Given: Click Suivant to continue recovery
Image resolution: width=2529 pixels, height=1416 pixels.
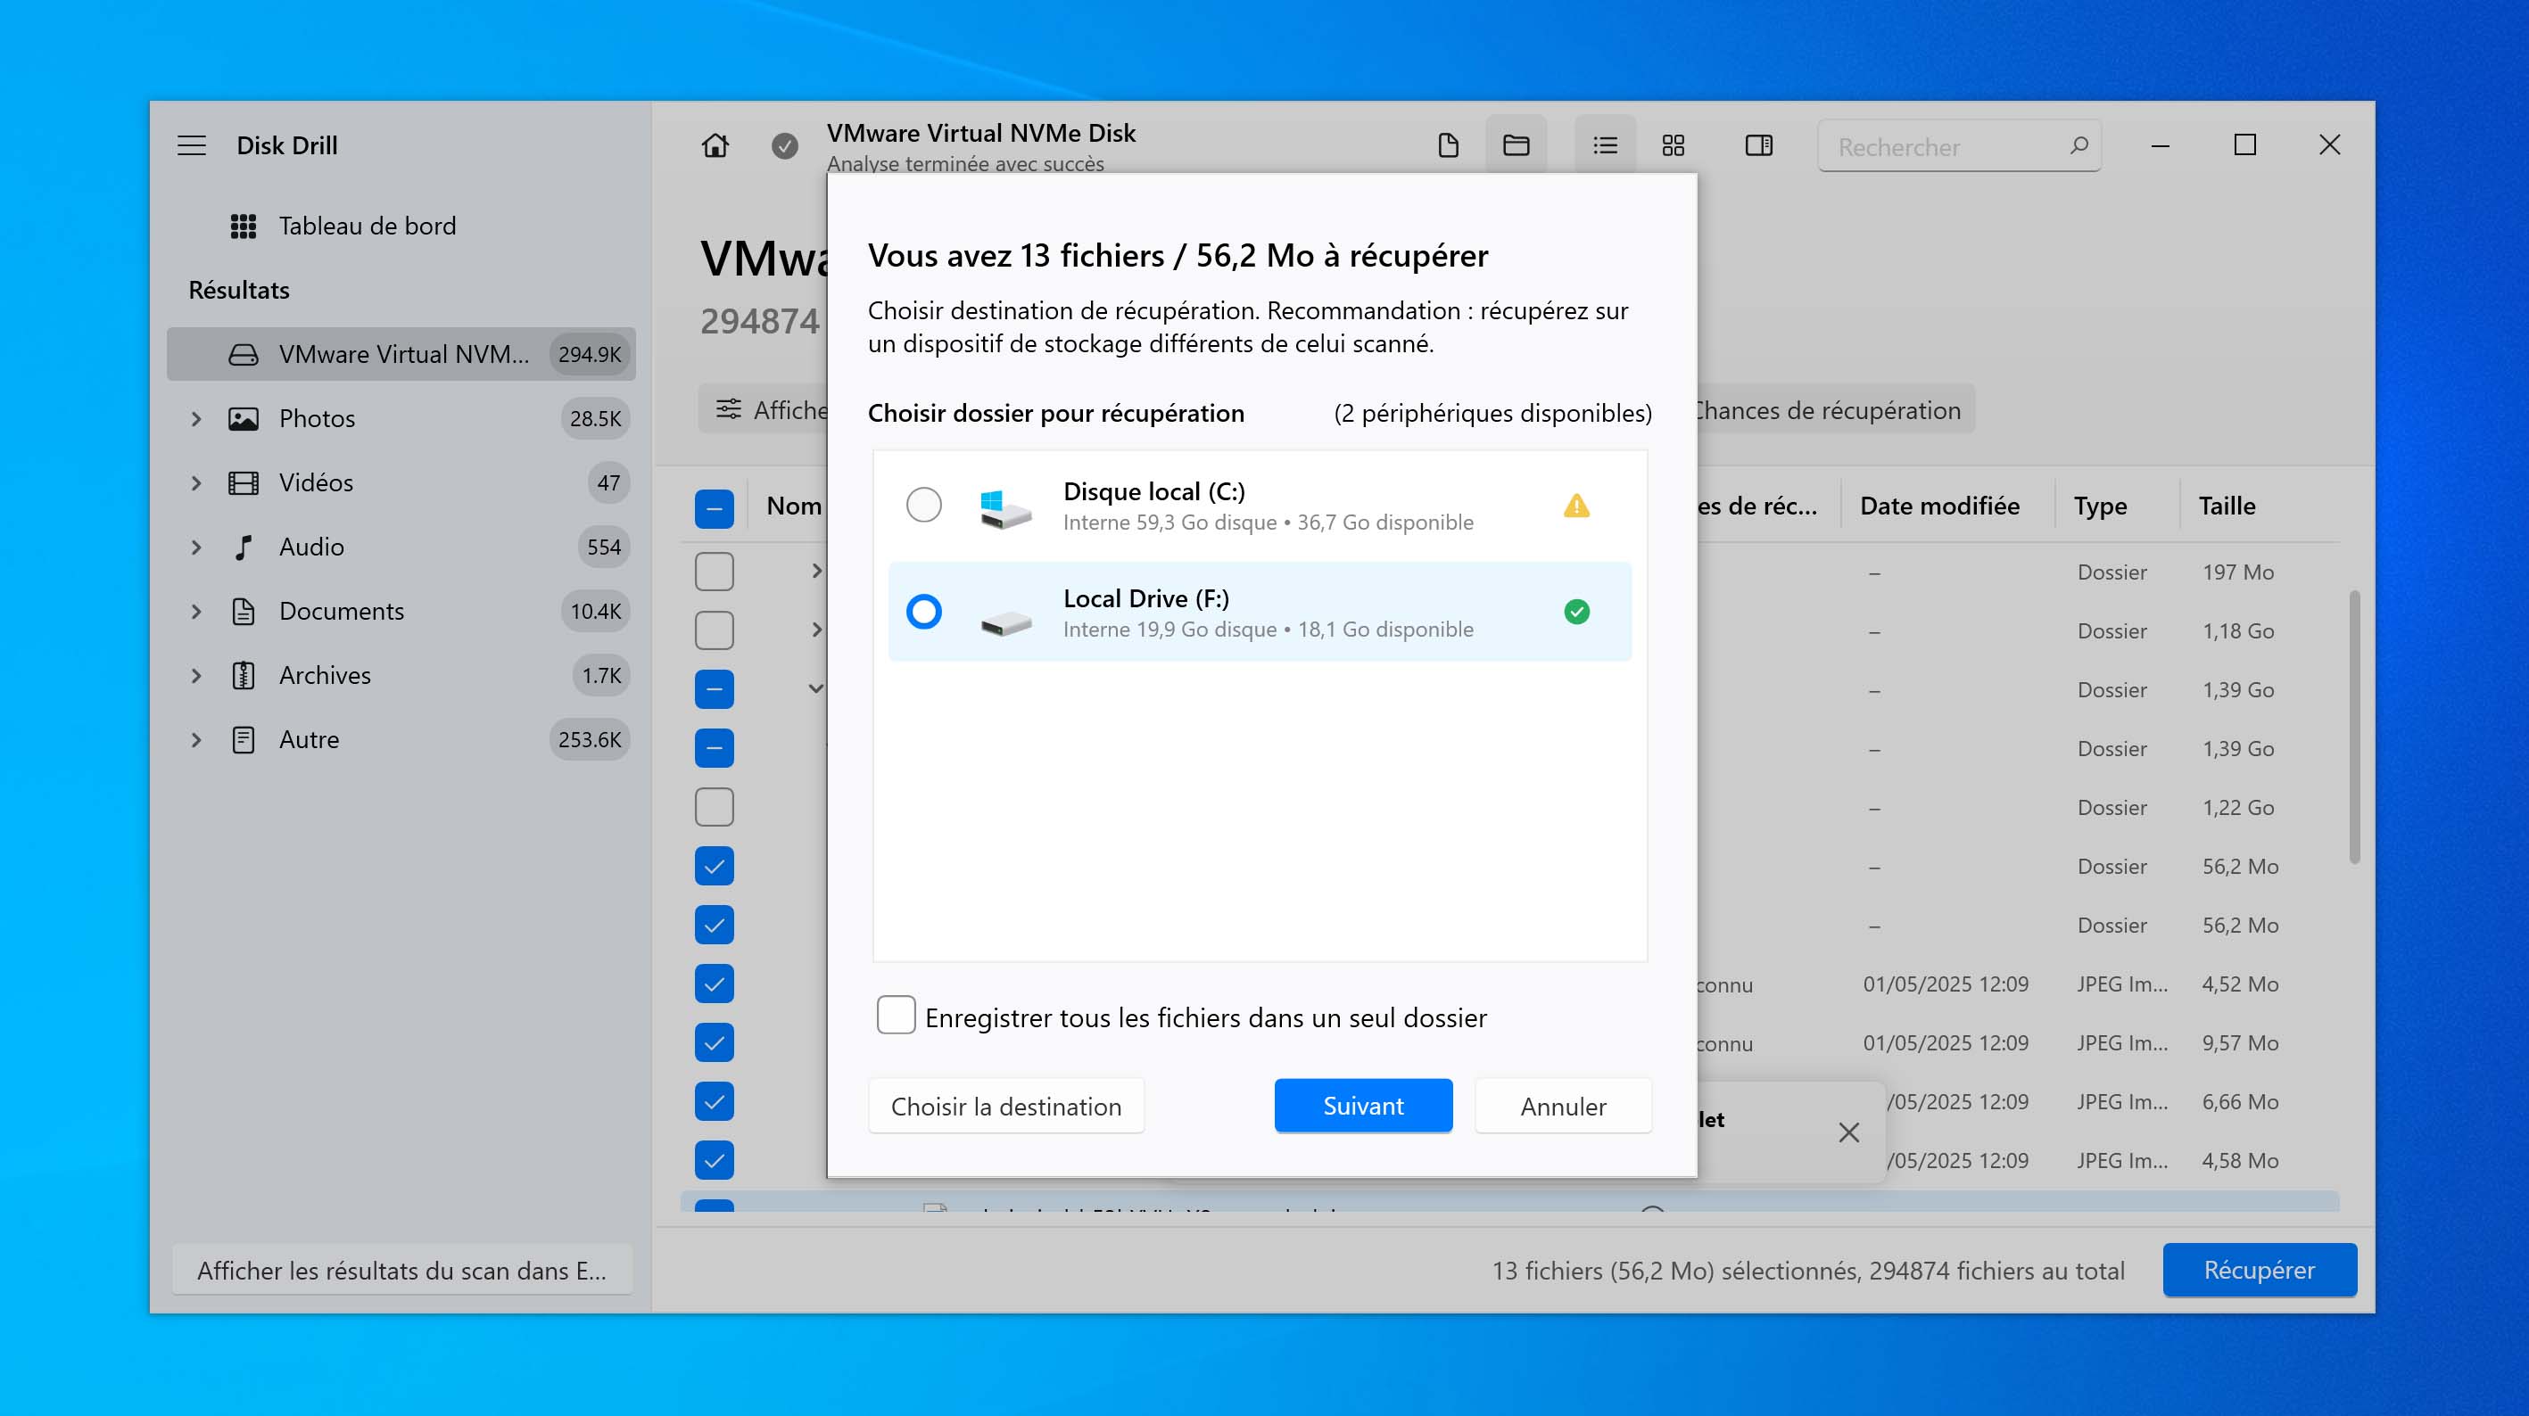Looking at the screenshot, I should click(x=1363, y=1106).
